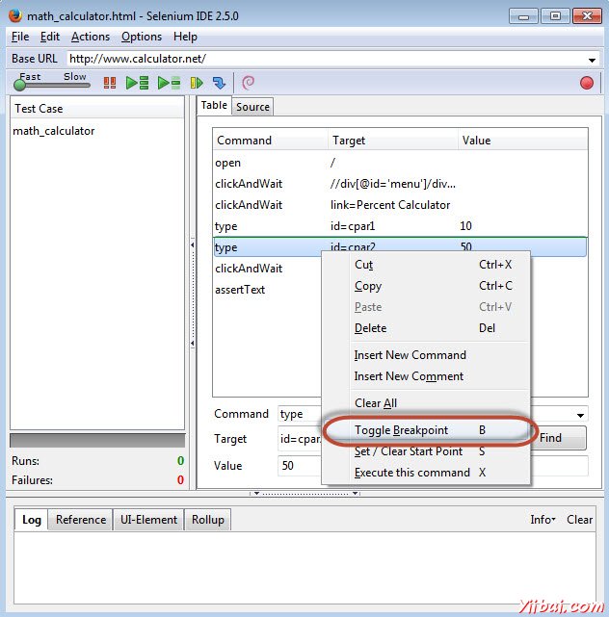This screenshot has width=609, height=617.
Task: Open the Rollup tab
Action: tap(208, 520)
